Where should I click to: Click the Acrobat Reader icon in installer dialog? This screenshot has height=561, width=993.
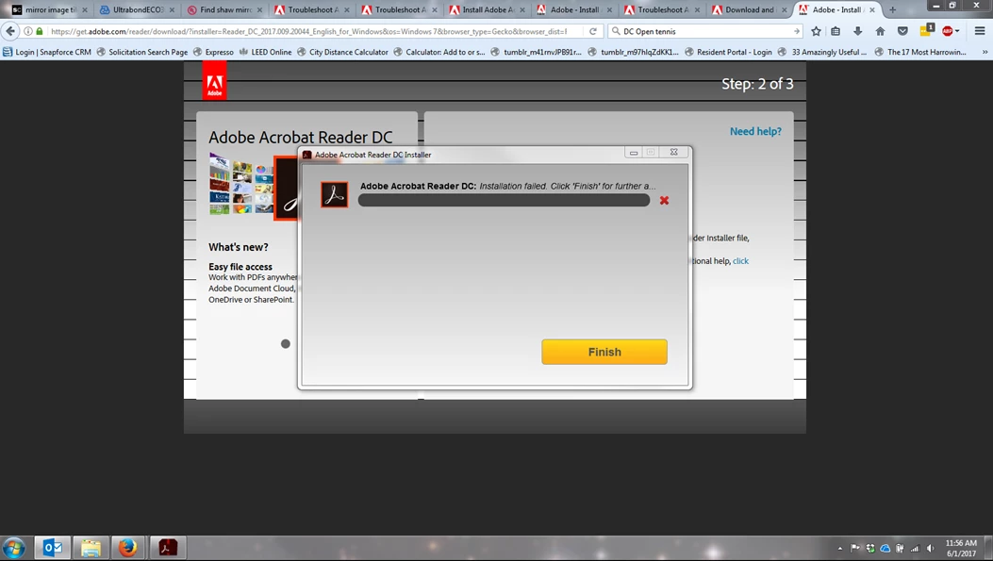point(335,195)
